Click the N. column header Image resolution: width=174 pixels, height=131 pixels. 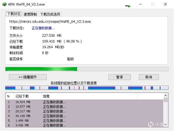point(10,96)
